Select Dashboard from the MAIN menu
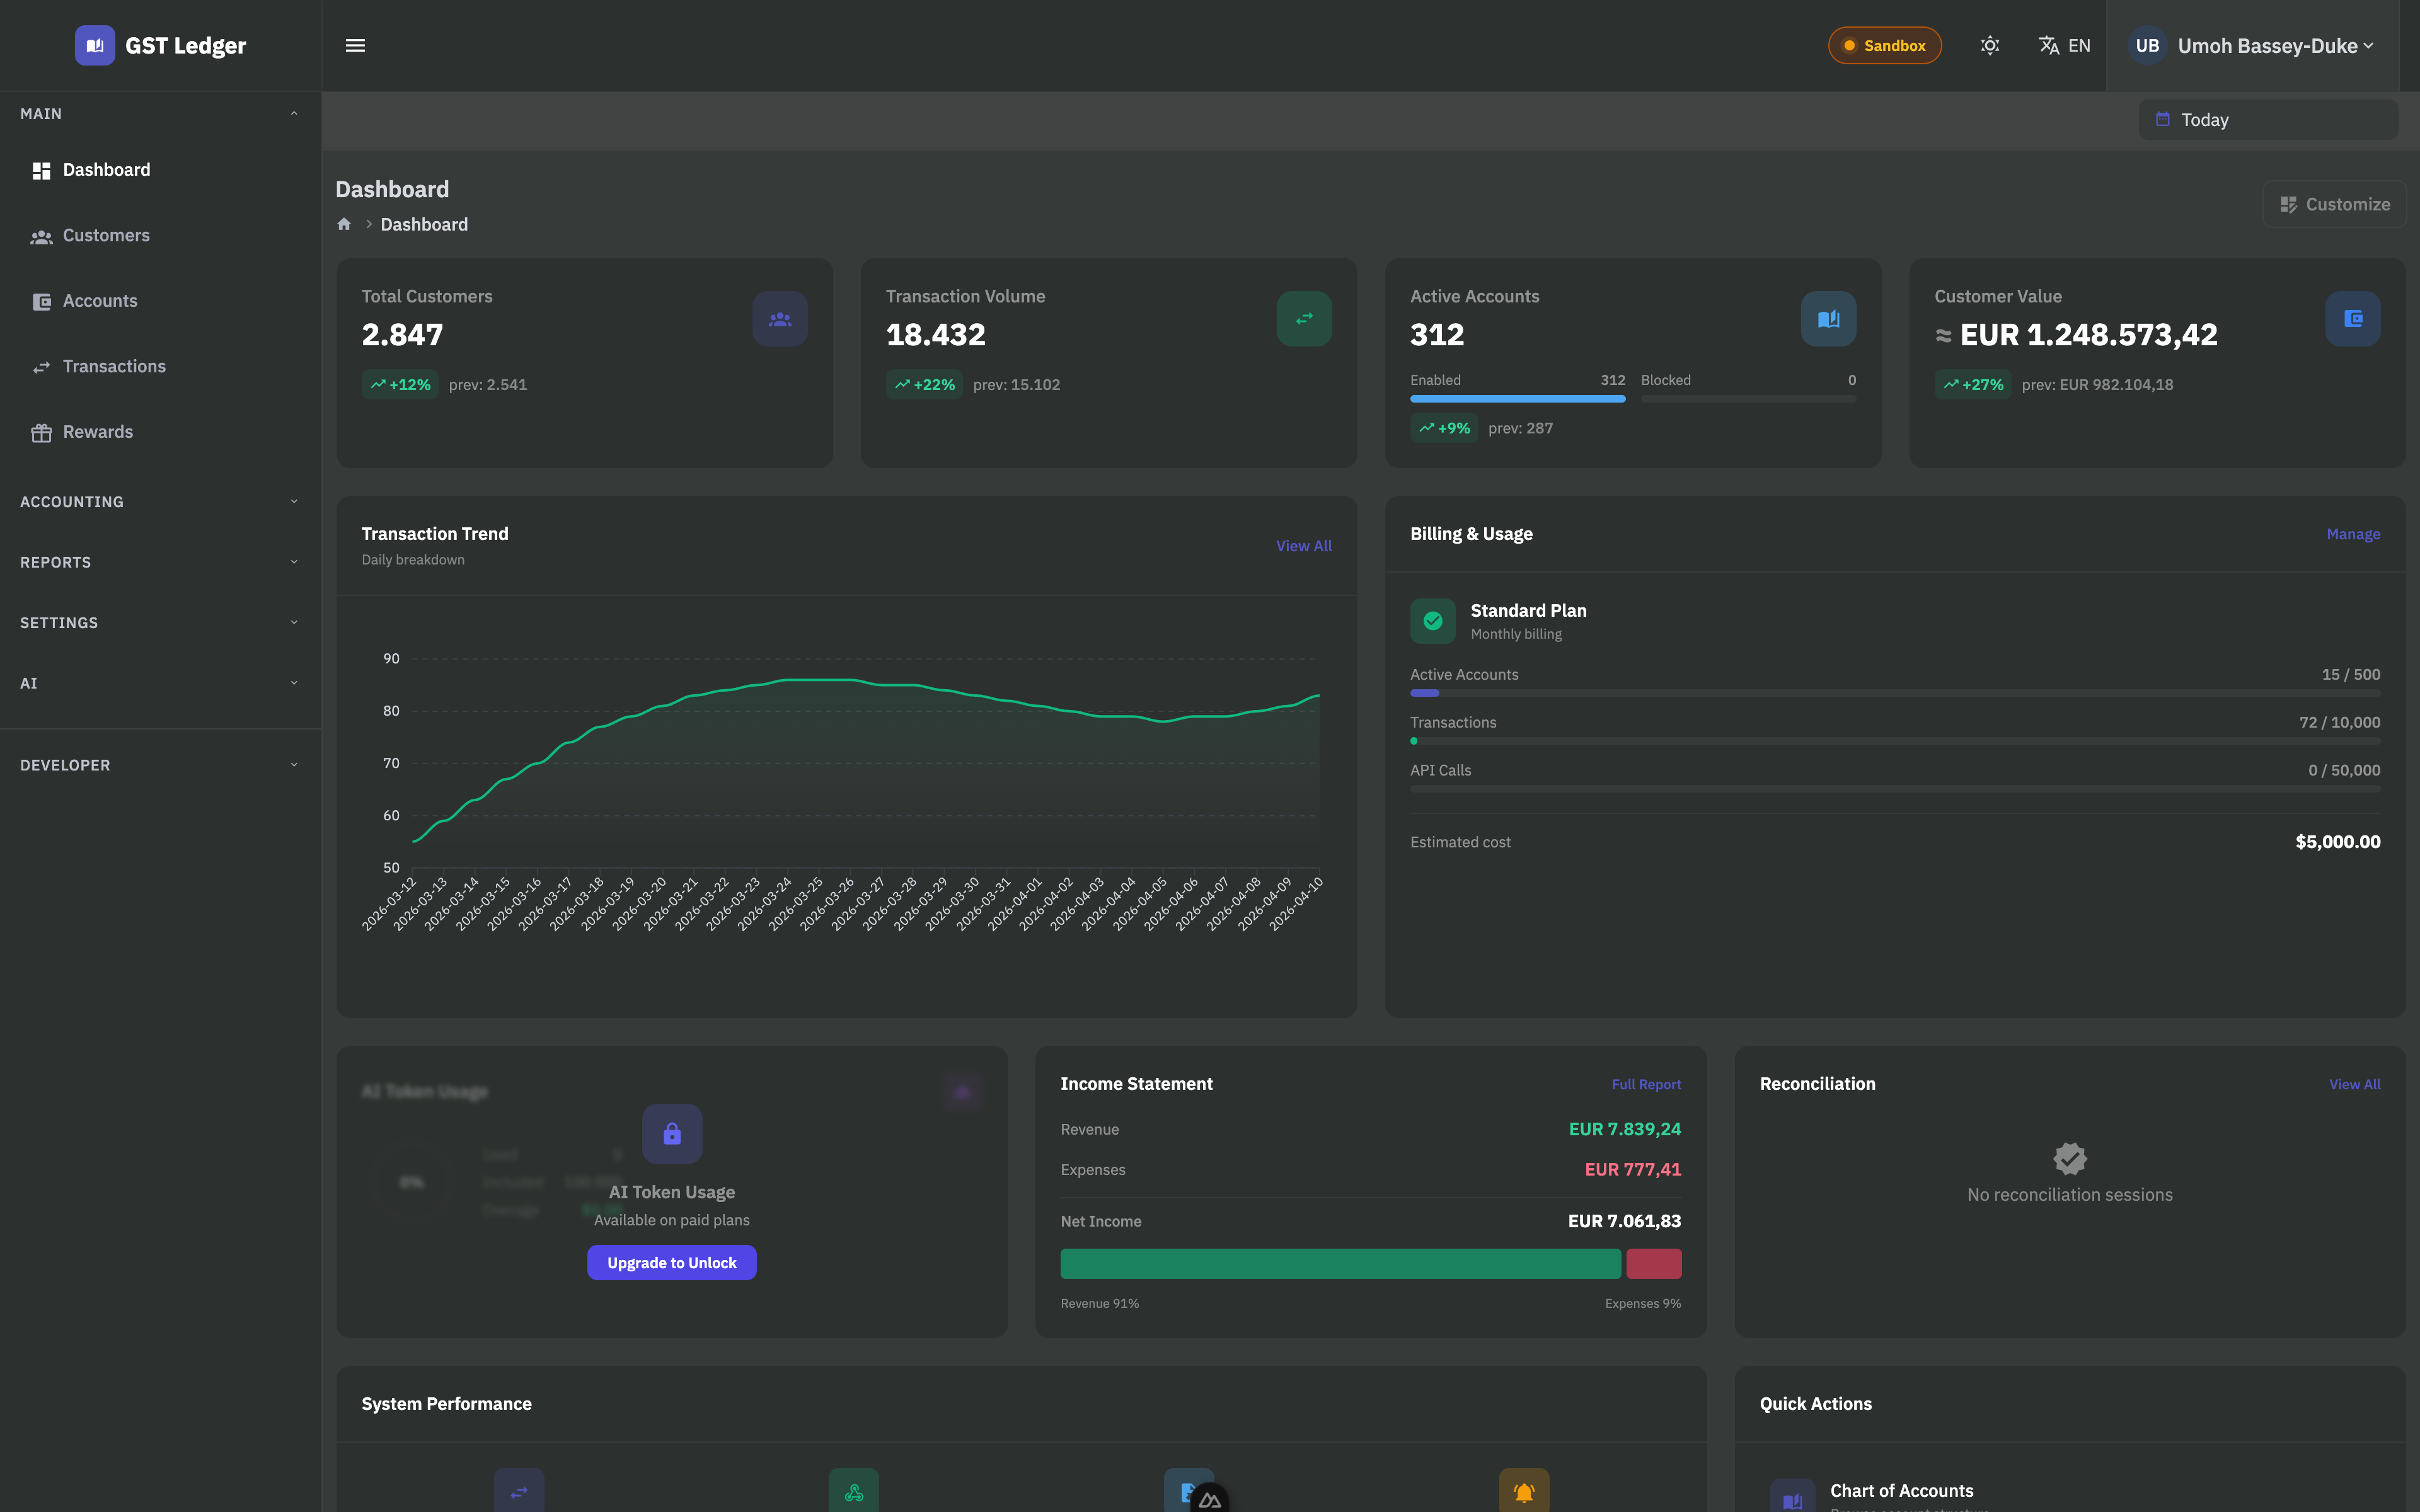 tap(107, 169)
